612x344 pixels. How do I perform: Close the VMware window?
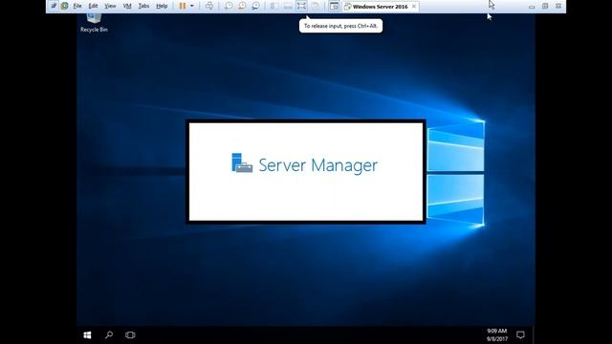[558, 7]
